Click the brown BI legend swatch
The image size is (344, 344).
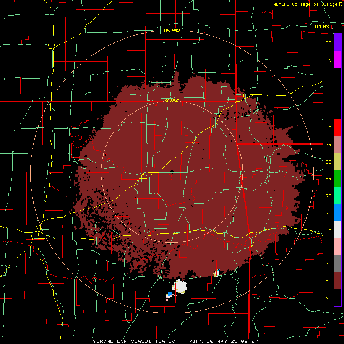pyautogui.click(x=338, y=281)
